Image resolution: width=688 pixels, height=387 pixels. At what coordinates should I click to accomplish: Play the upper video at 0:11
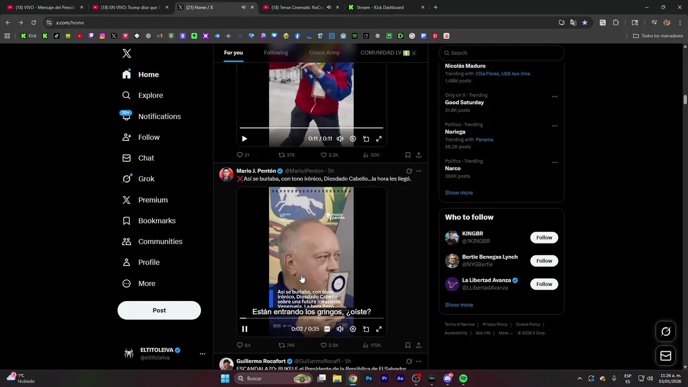click(245, 139)
